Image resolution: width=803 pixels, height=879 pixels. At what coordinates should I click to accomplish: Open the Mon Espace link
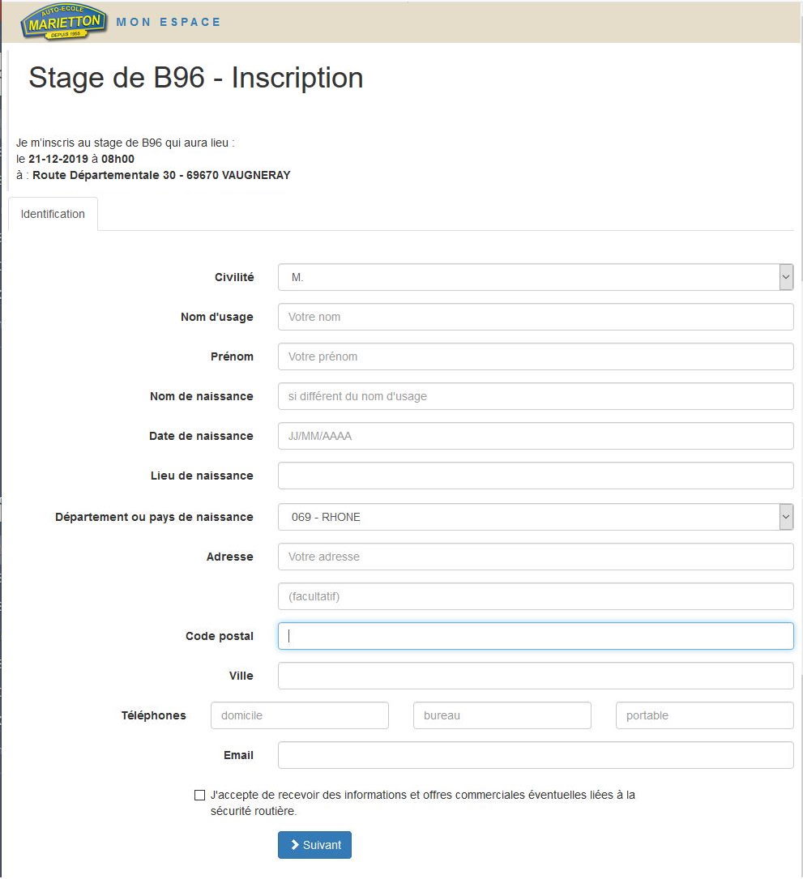point(169,22)
